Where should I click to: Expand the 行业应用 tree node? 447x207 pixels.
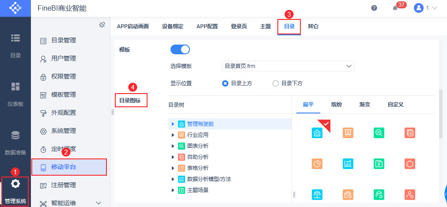pos(173,135)
